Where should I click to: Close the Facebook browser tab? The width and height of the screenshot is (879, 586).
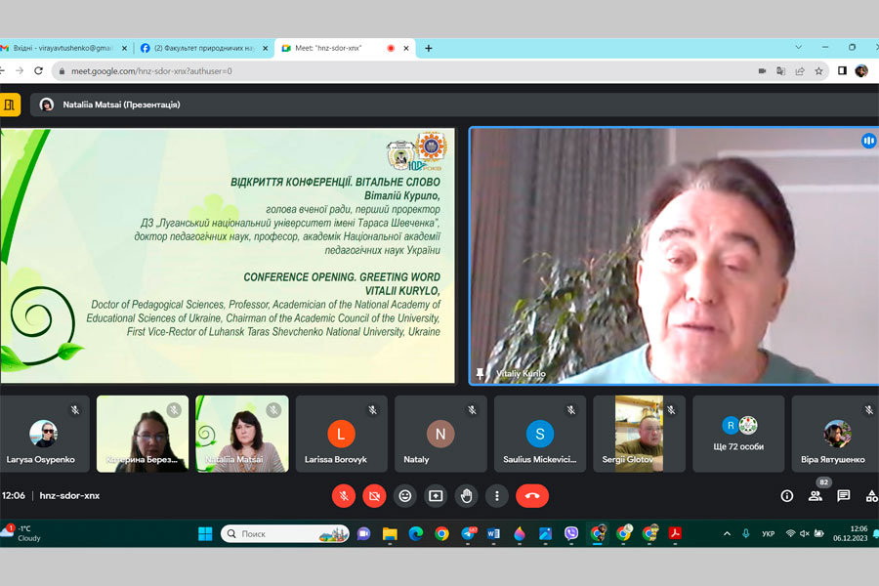click(265, 48)
